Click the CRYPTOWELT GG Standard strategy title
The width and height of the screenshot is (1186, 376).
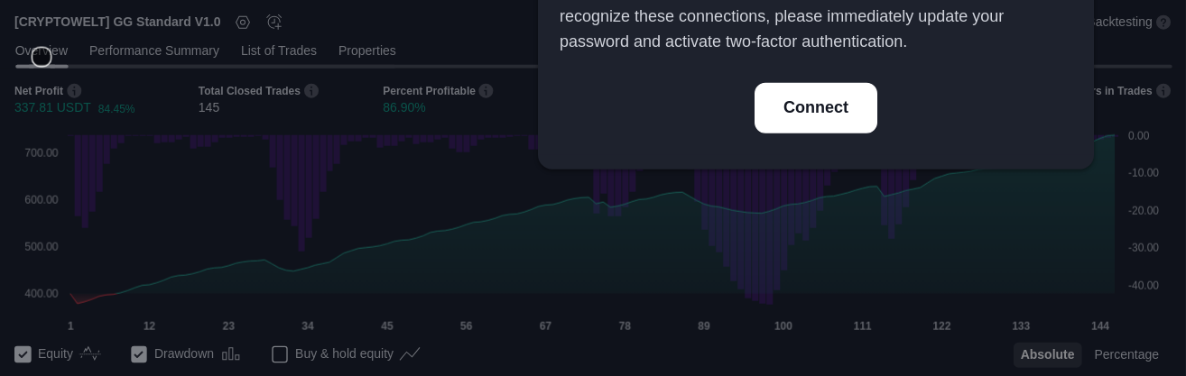click(117, 22)
